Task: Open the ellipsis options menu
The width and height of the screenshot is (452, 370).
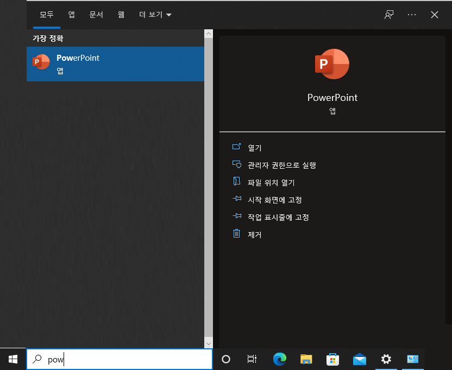Action: tap(412, 15)
